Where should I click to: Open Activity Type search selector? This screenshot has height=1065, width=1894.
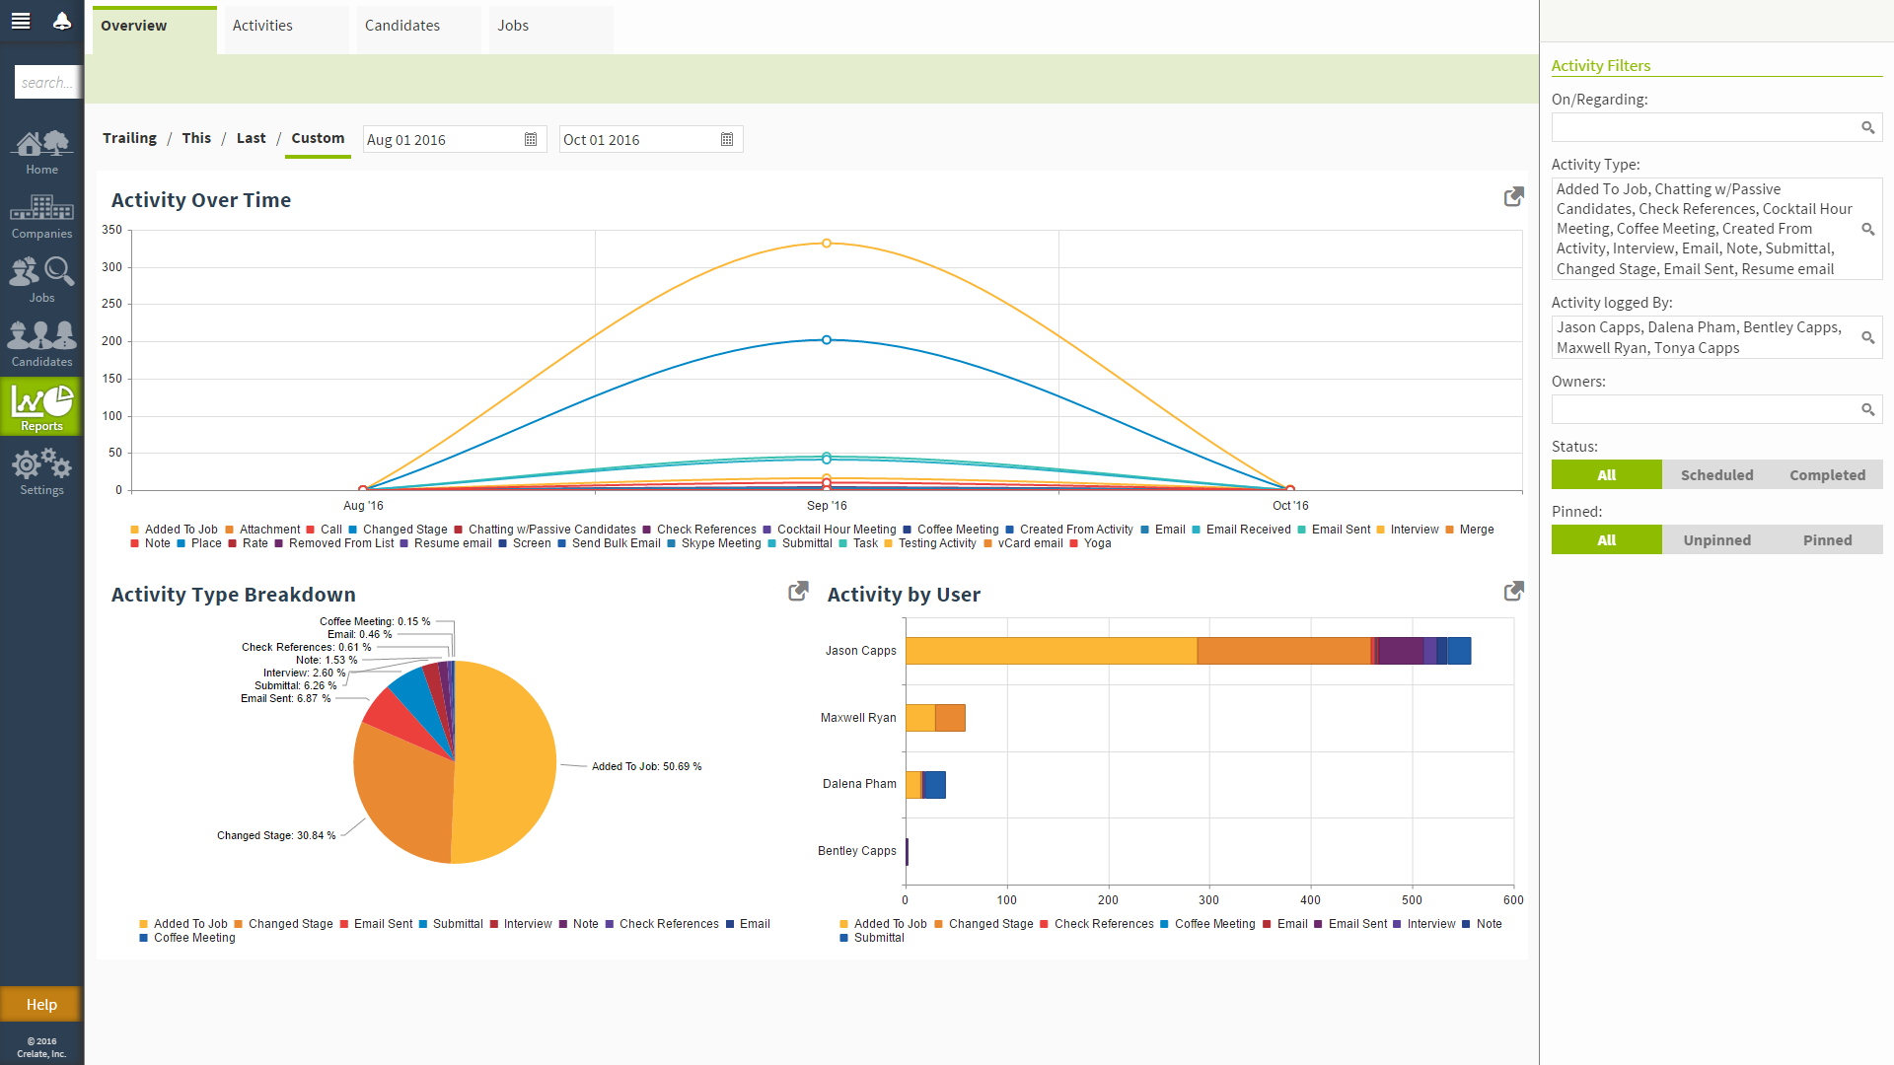[x=1867, y=229]
